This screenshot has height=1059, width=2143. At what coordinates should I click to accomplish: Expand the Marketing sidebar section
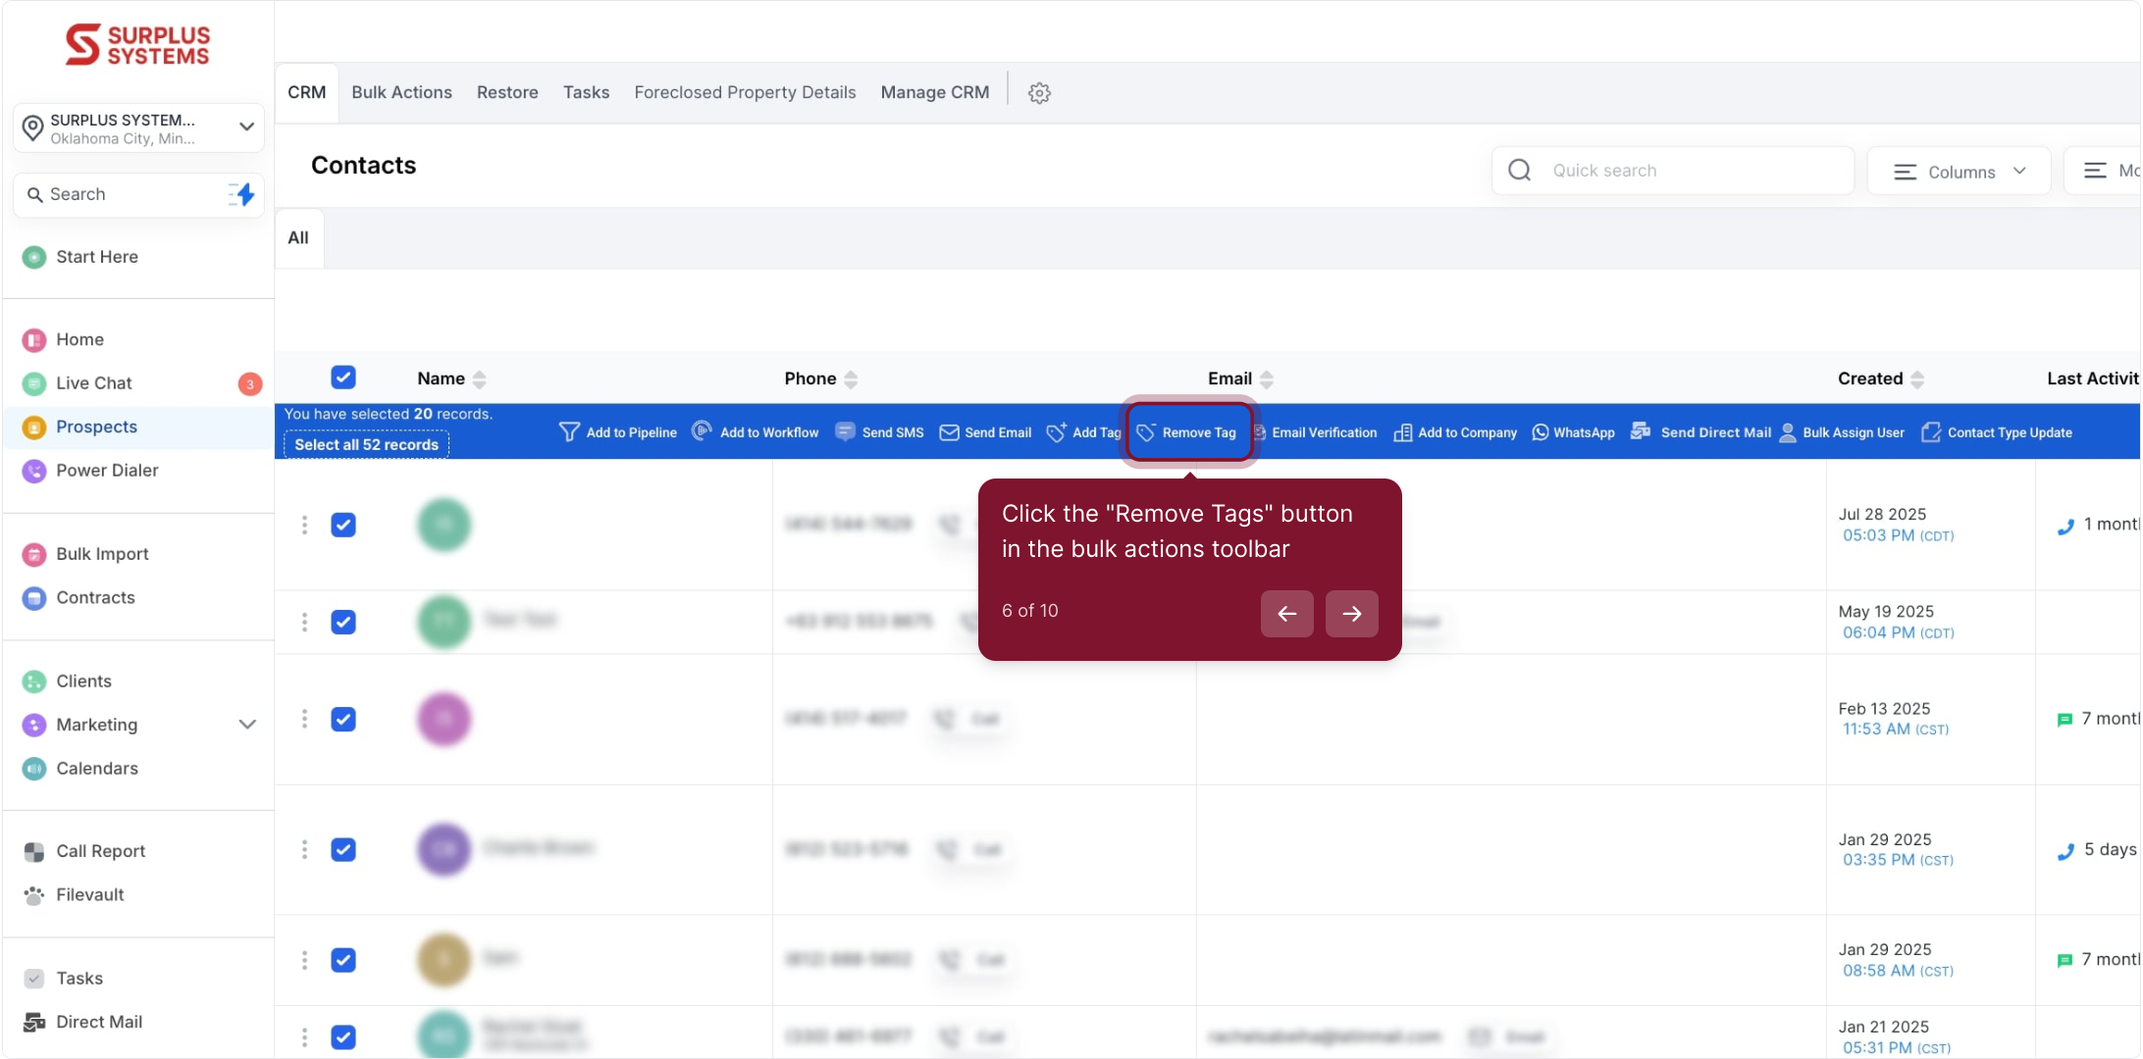point(247,725)
